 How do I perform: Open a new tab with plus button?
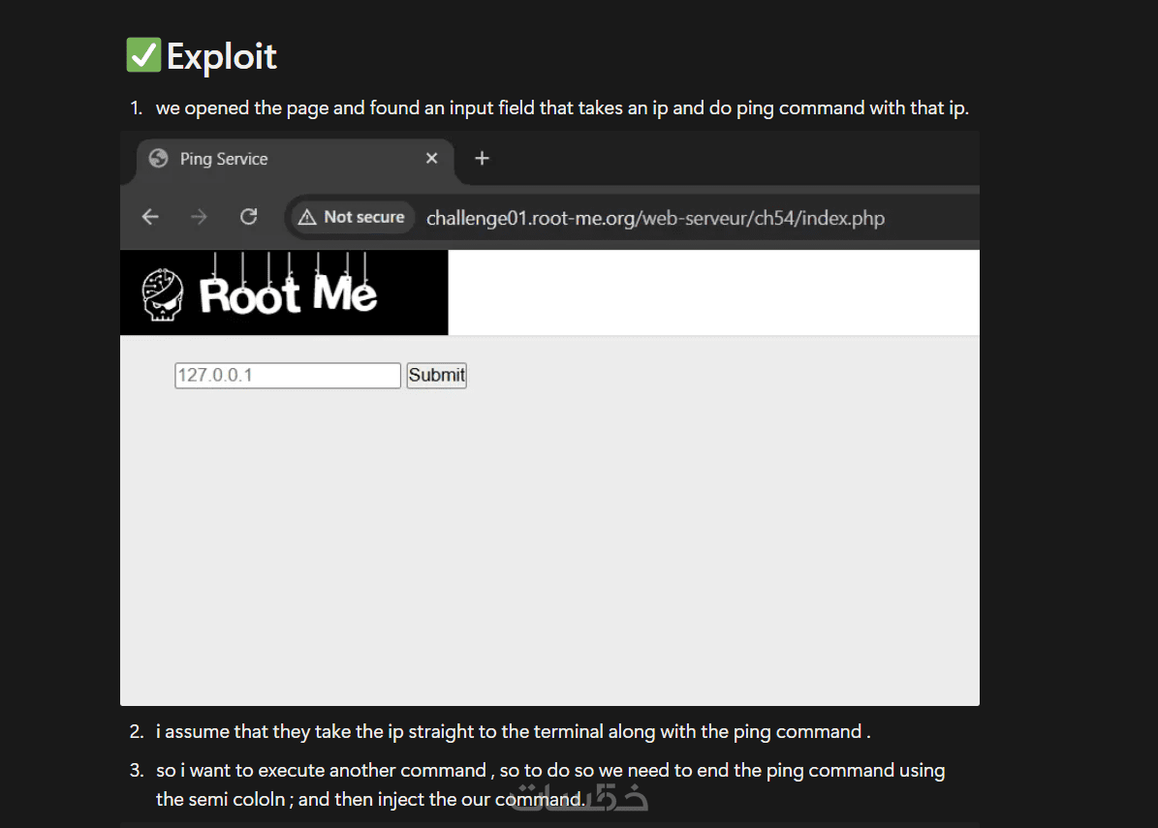pos(482,158)
